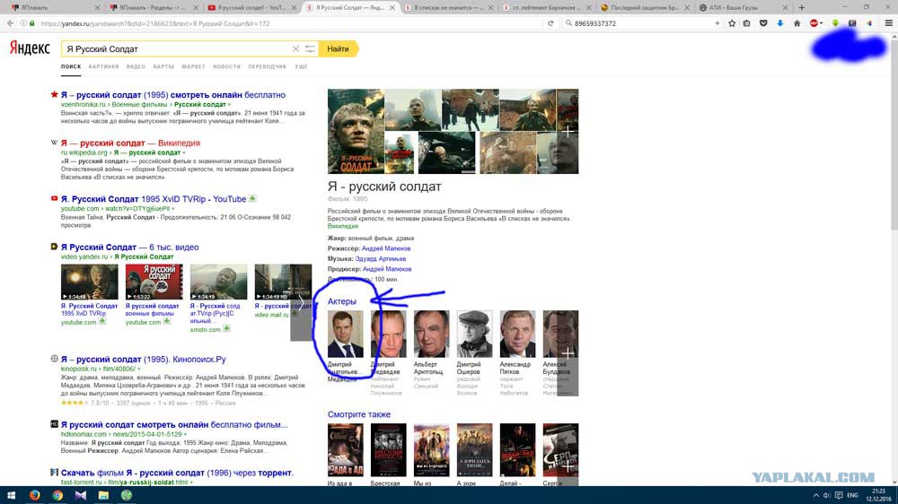Click the site info lock icon
This screenshot has width=898, height=504.
click(x=32, y=23)
